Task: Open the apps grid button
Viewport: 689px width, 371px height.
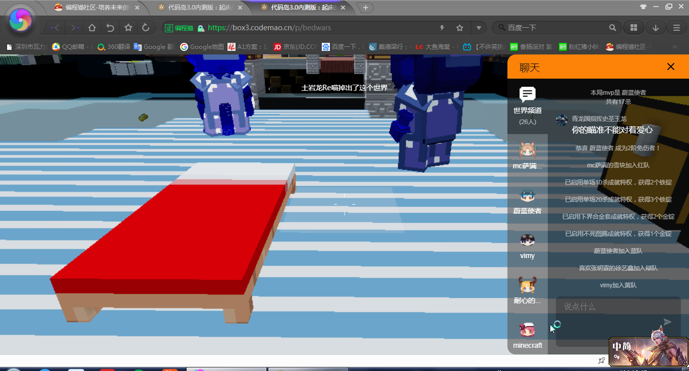Action: 634,28
